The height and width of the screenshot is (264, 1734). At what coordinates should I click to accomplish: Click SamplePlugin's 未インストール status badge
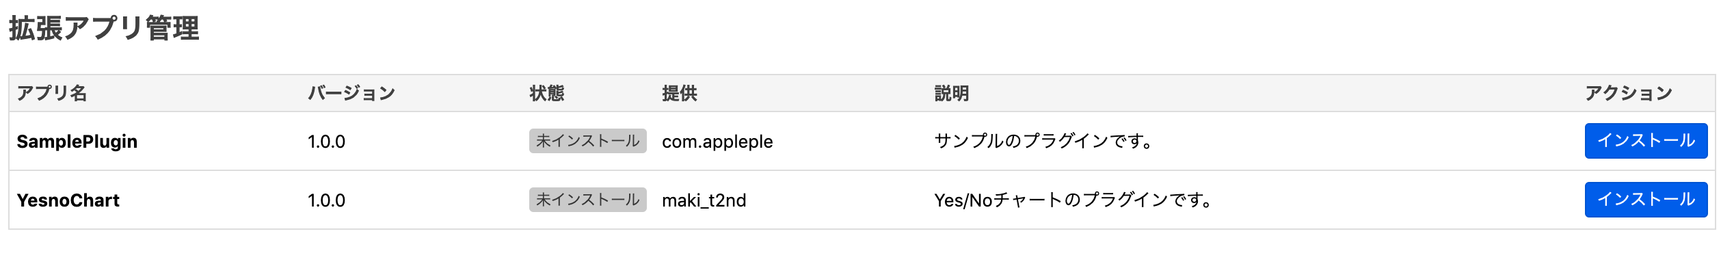coord(588,141)
